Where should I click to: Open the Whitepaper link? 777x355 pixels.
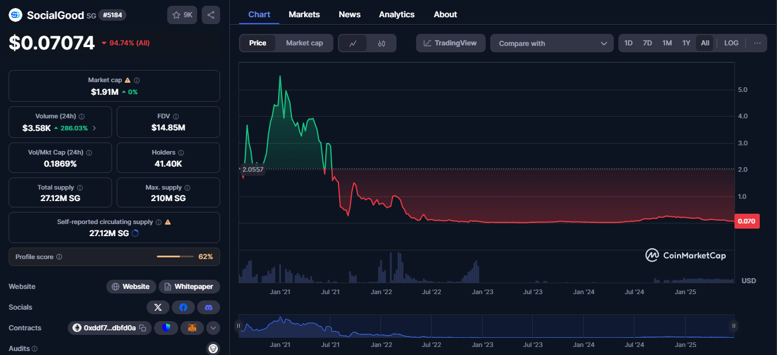(x=190, y=287)
